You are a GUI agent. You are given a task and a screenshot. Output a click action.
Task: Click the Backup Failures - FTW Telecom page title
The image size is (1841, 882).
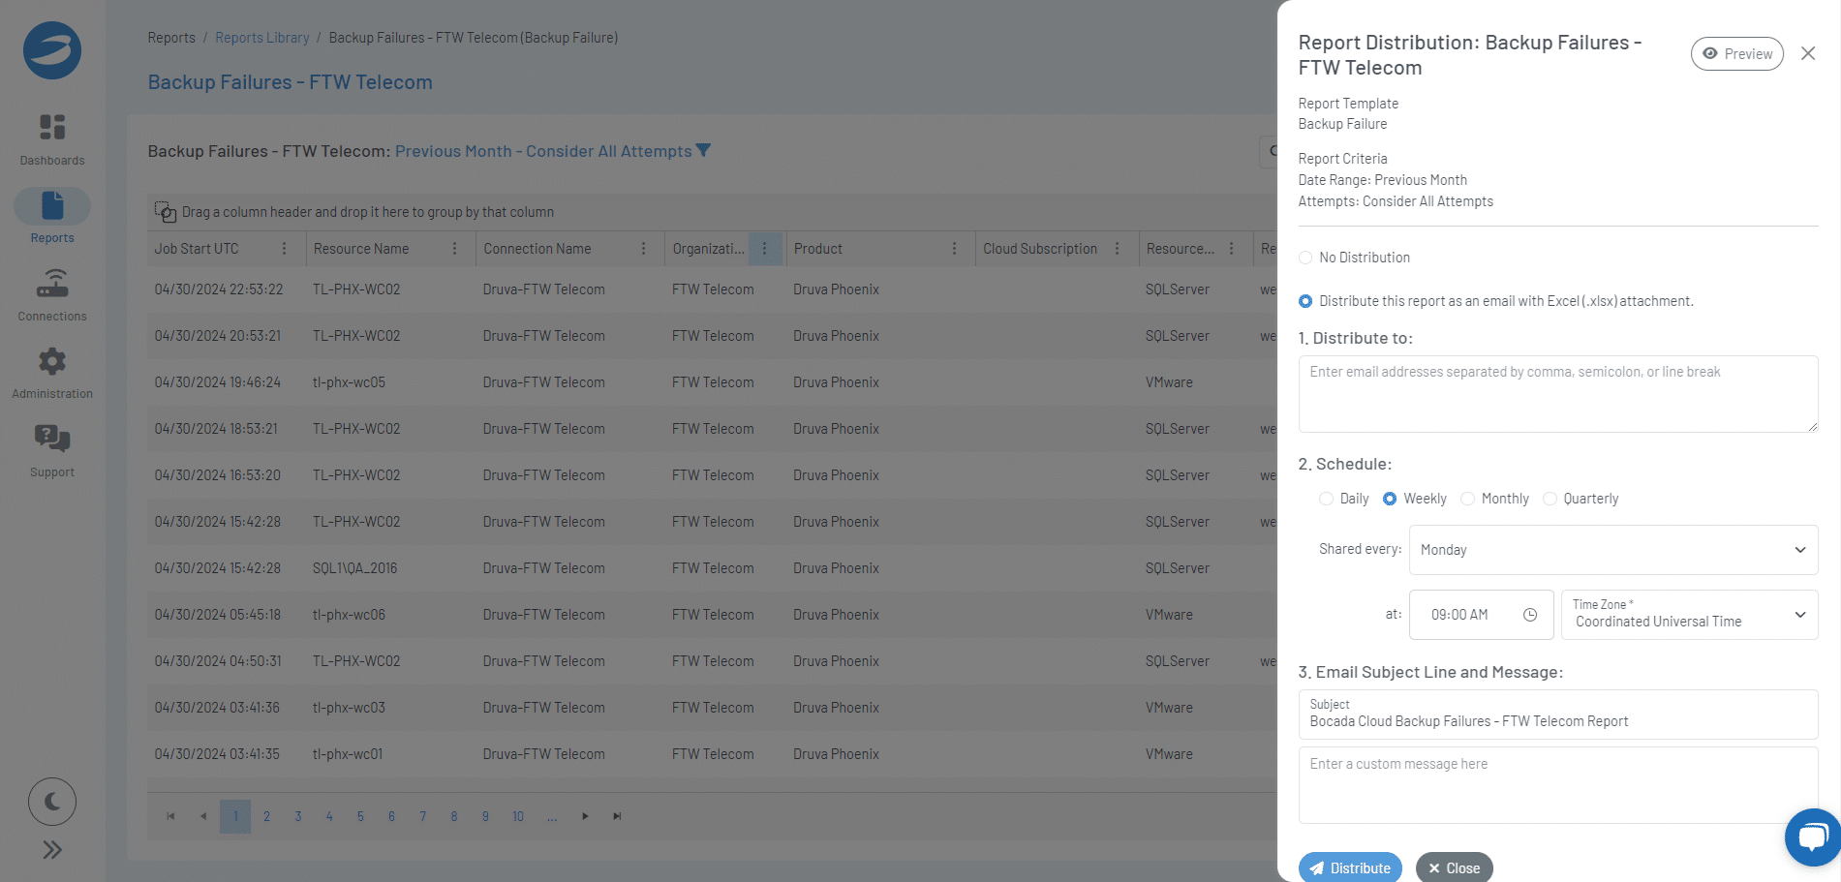click(290, 82)
